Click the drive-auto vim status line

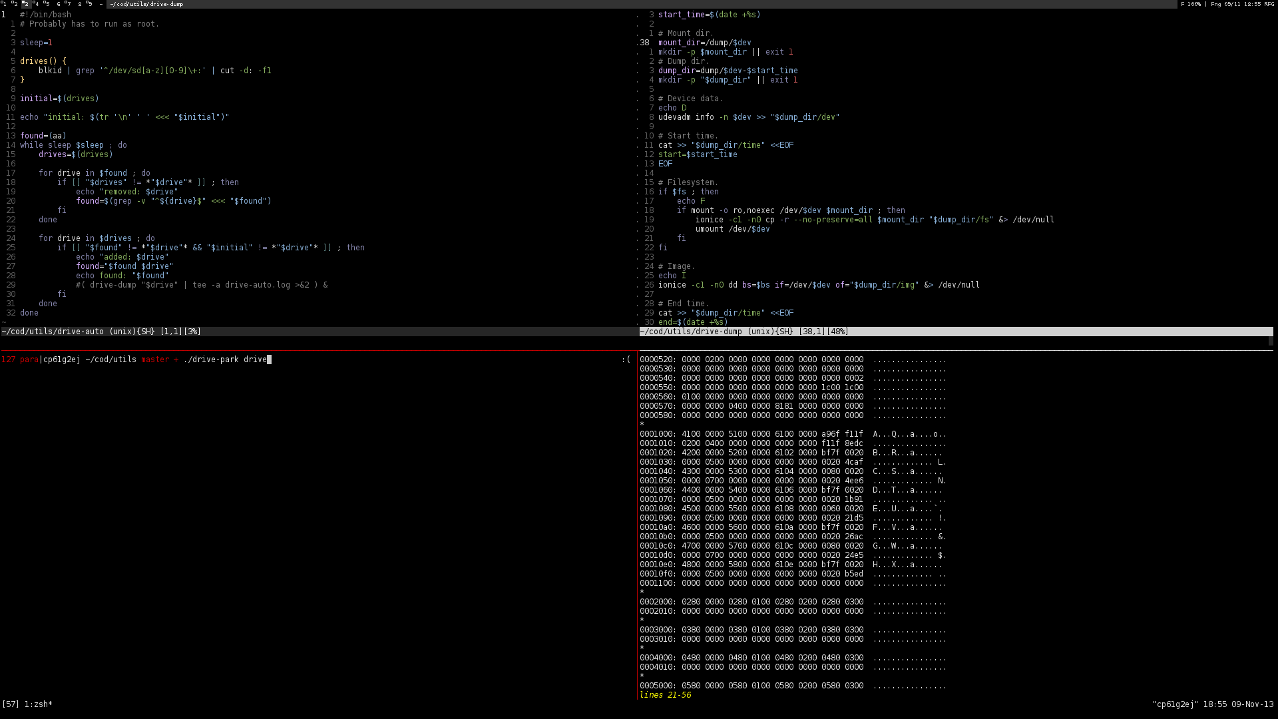point(319,332)
